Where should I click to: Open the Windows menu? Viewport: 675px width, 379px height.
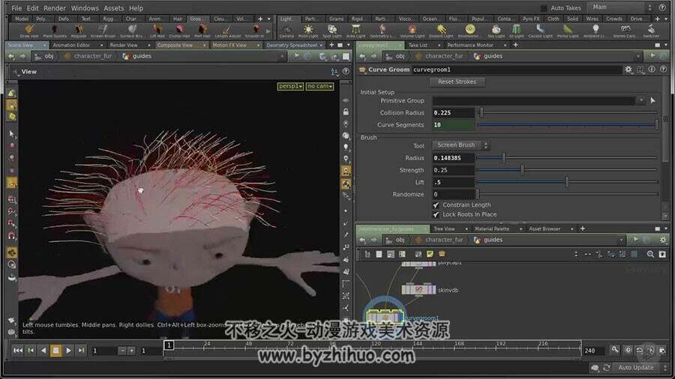[x=85, y=8]
